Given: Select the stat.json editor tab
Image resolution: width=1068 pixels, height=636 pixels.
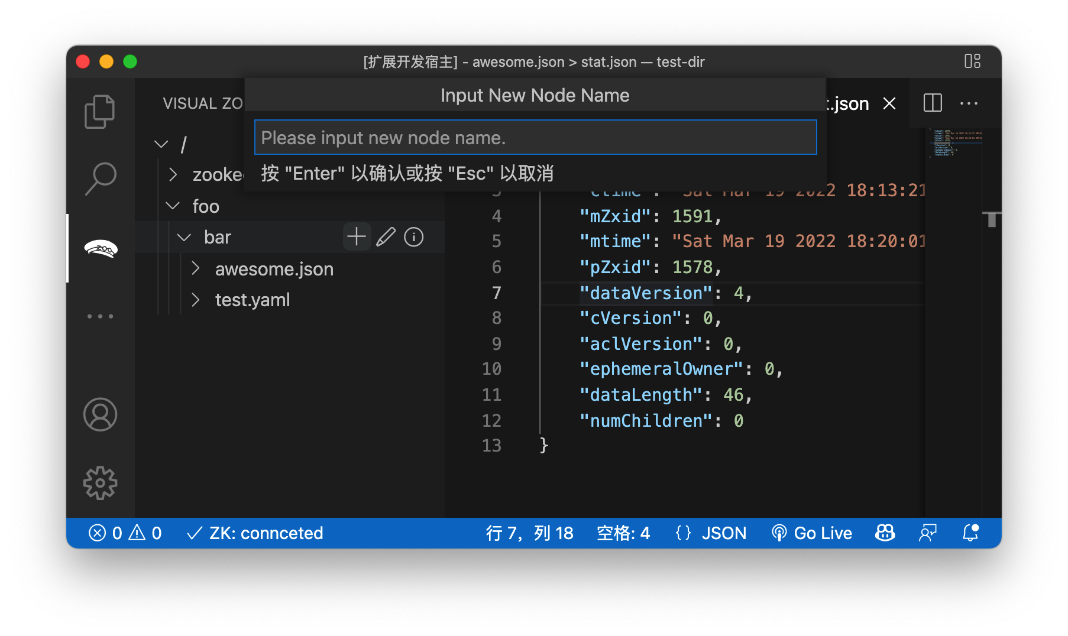Looking at the screenshot, I should (x=847, y=103).
